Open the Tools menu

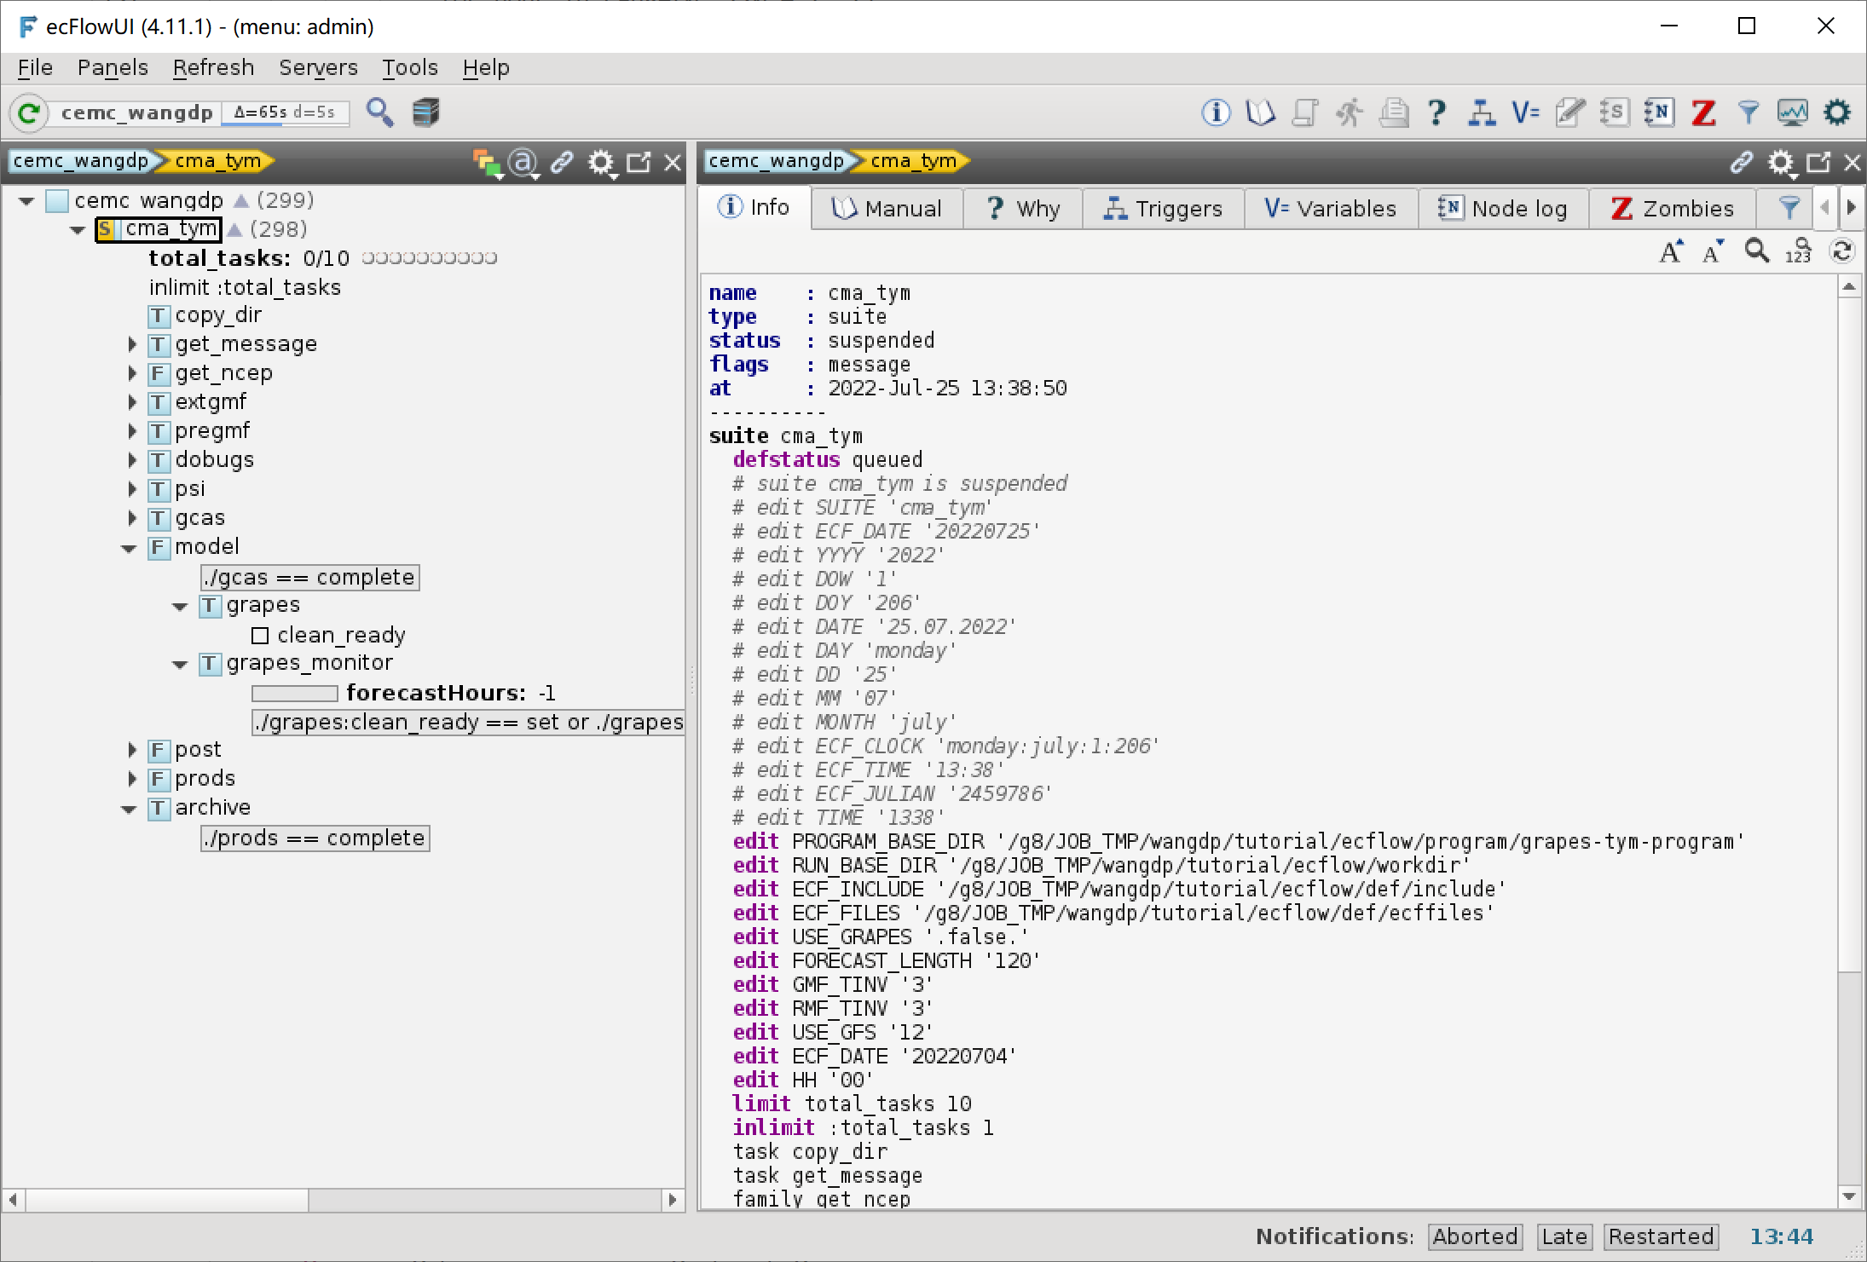coord(410,67)
